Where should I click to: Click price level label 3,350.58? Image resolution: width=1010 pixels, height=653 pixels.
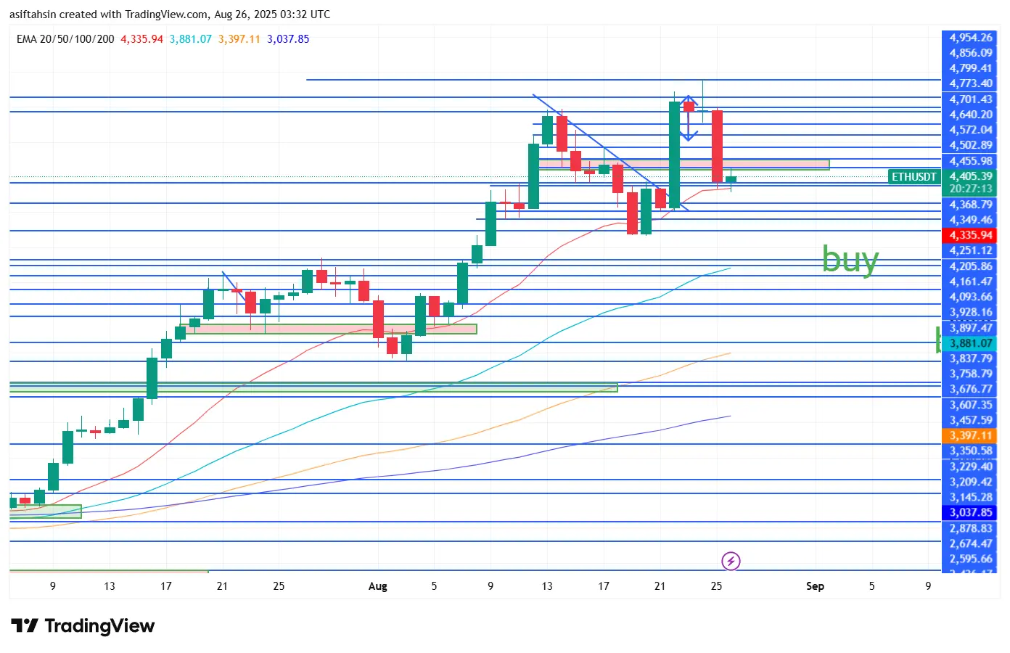970,451
